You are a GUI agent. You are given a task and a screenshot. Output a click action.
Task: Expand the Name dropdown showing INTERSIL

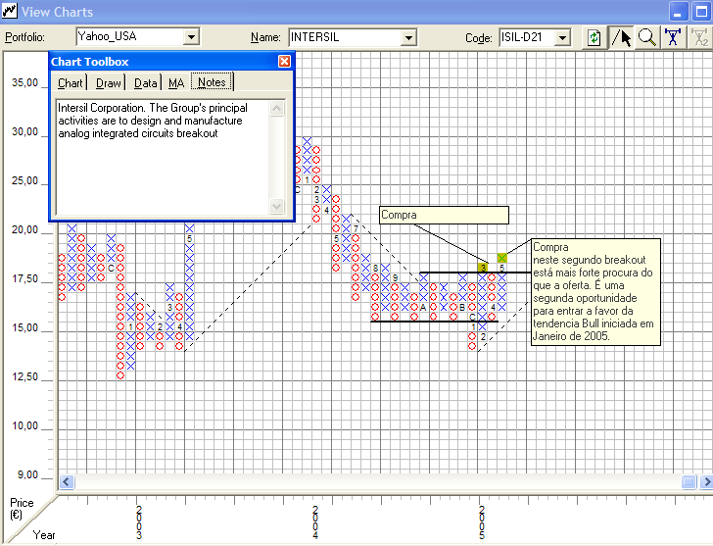coord(409,37)
